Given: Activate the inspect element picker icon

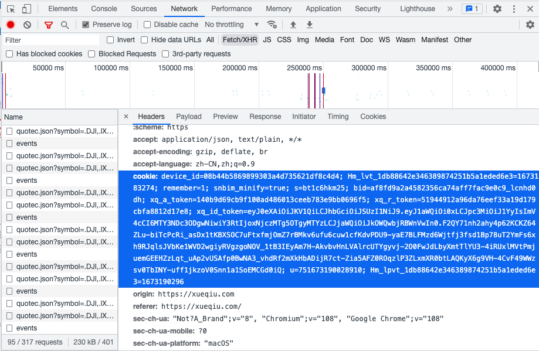Looking at the screenshot, I should pyautogui.click(x=11, y=9).
